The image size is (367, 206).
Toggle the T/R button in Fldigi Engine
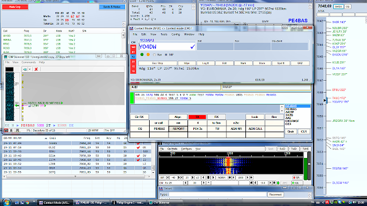[297, 177]
